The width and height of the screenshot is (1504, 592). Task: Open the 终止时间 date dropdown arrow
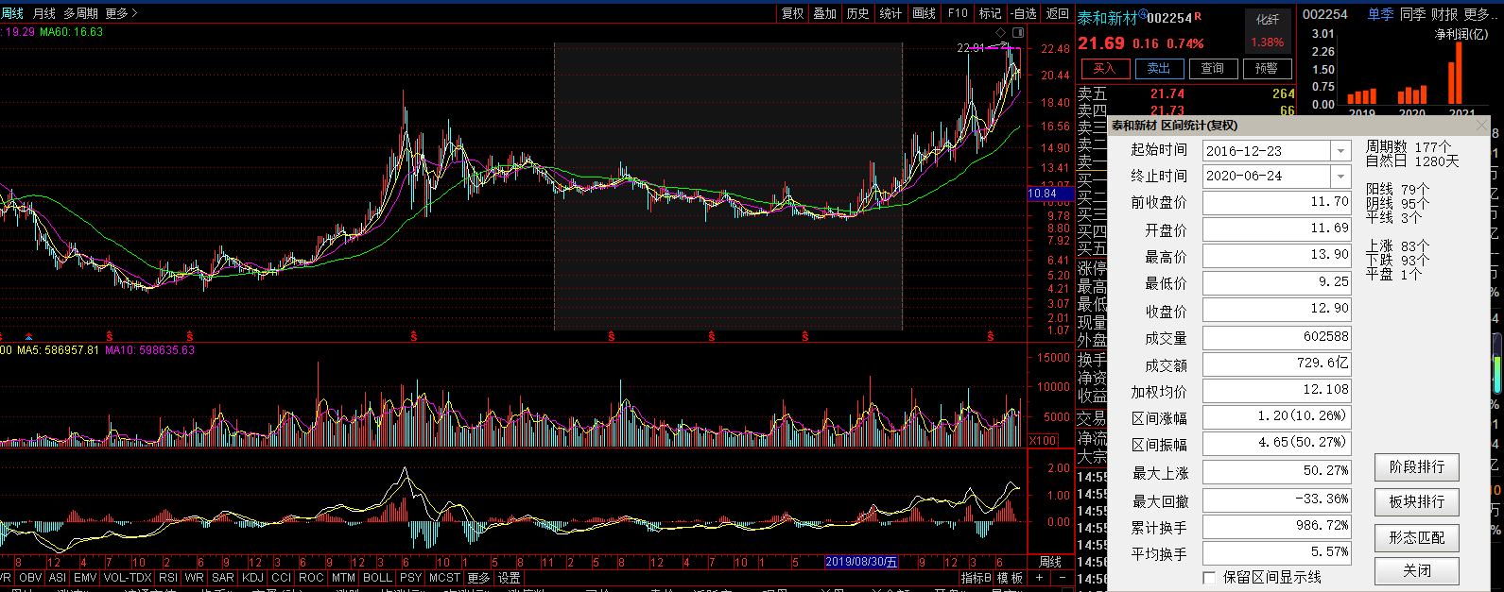tap(1340, 177)
